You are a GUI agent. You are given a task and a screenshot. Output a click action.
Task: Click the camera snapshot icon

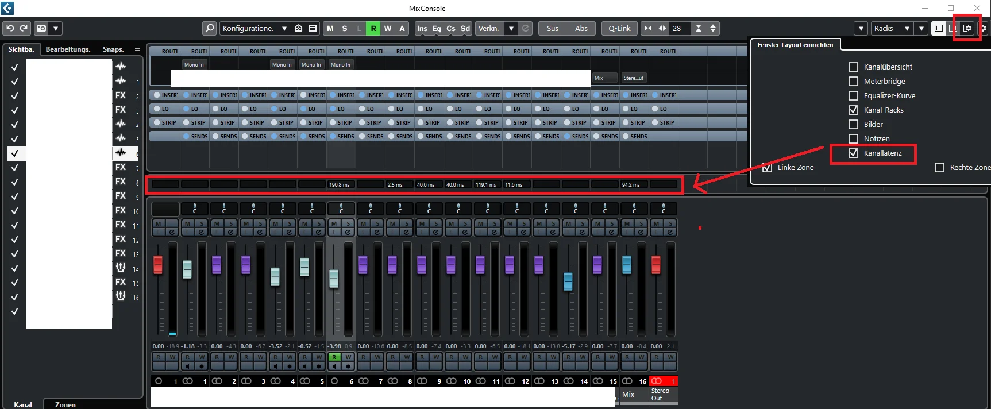[x=41, y=28]
